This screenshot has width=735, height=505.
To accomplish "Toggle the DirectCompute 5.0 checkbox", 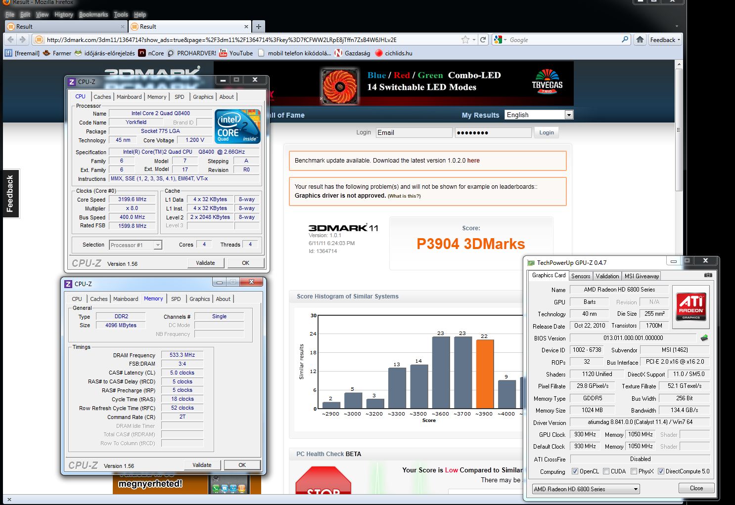I will (661, 471).
